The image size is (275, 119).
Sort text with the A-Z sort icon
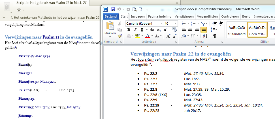(205, 36)
